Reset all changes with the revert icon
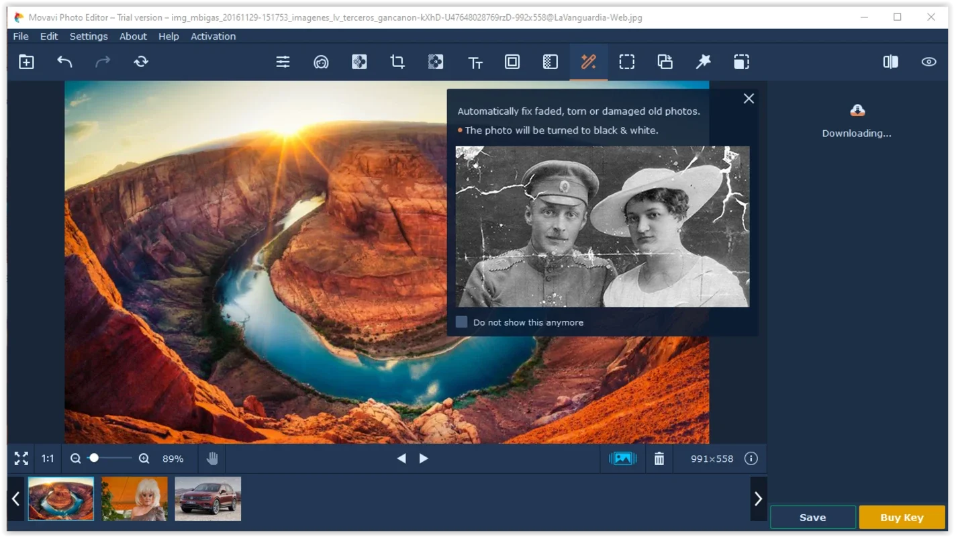This screenshot has height=537, width=954. click(x=141, y=62)
